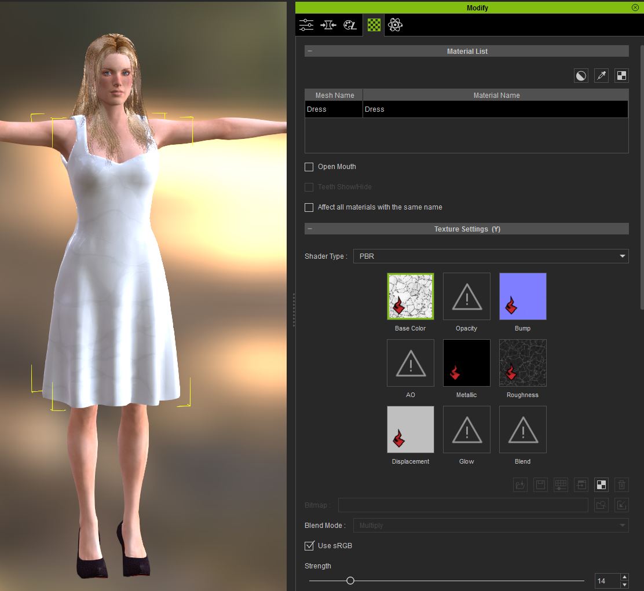Select the Bump texture slot
Viewport: 644px width, 591px height.
522,296
